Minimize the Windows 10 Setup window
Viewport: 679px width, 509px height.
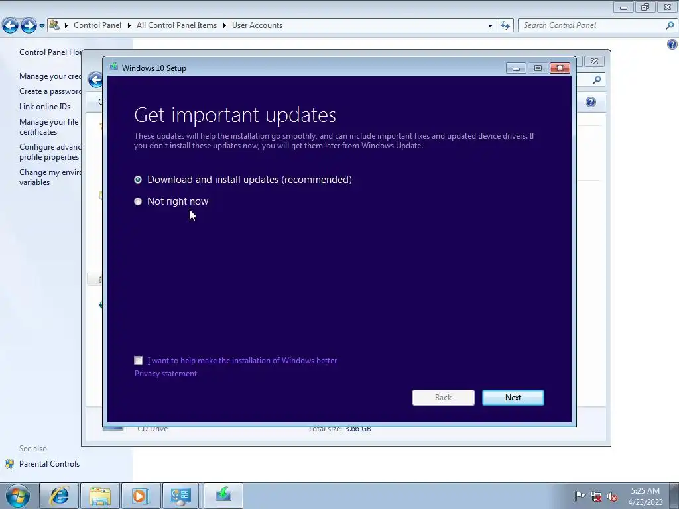pos(516,68)
